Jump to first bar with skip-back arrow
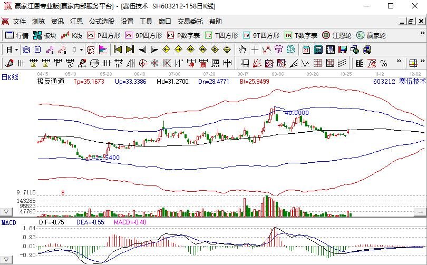The image size is (427, 265). (x=118, y=50)
